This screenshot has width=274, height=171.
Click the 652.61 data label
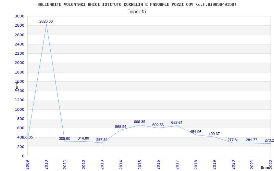point(177,122)
